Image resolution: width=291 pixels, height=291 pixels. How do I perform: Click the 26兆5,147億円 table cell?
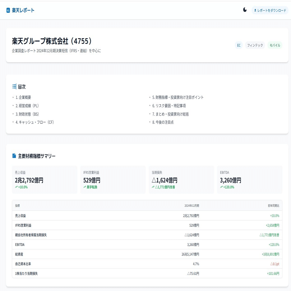tap(190, 254)
